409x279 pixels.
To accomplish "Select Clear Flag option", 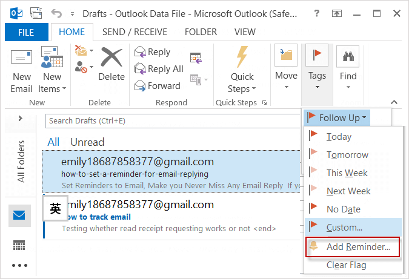I will coord(353,265).
